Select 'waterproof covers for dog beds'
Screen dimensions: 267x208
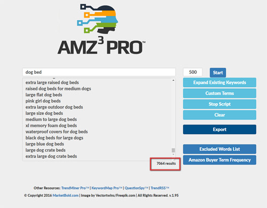pos(57,132)
